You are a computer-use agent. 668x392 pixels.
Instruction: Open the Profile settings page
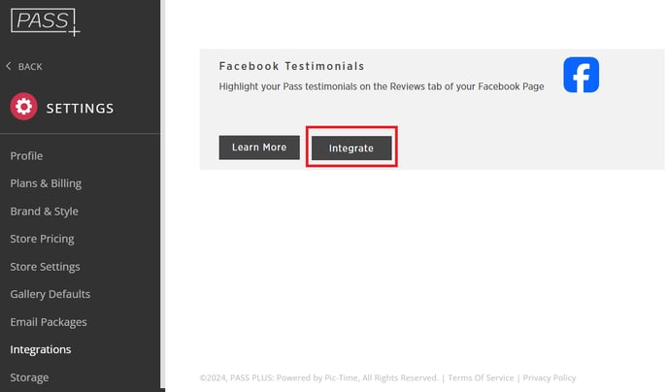click(26, 156)
